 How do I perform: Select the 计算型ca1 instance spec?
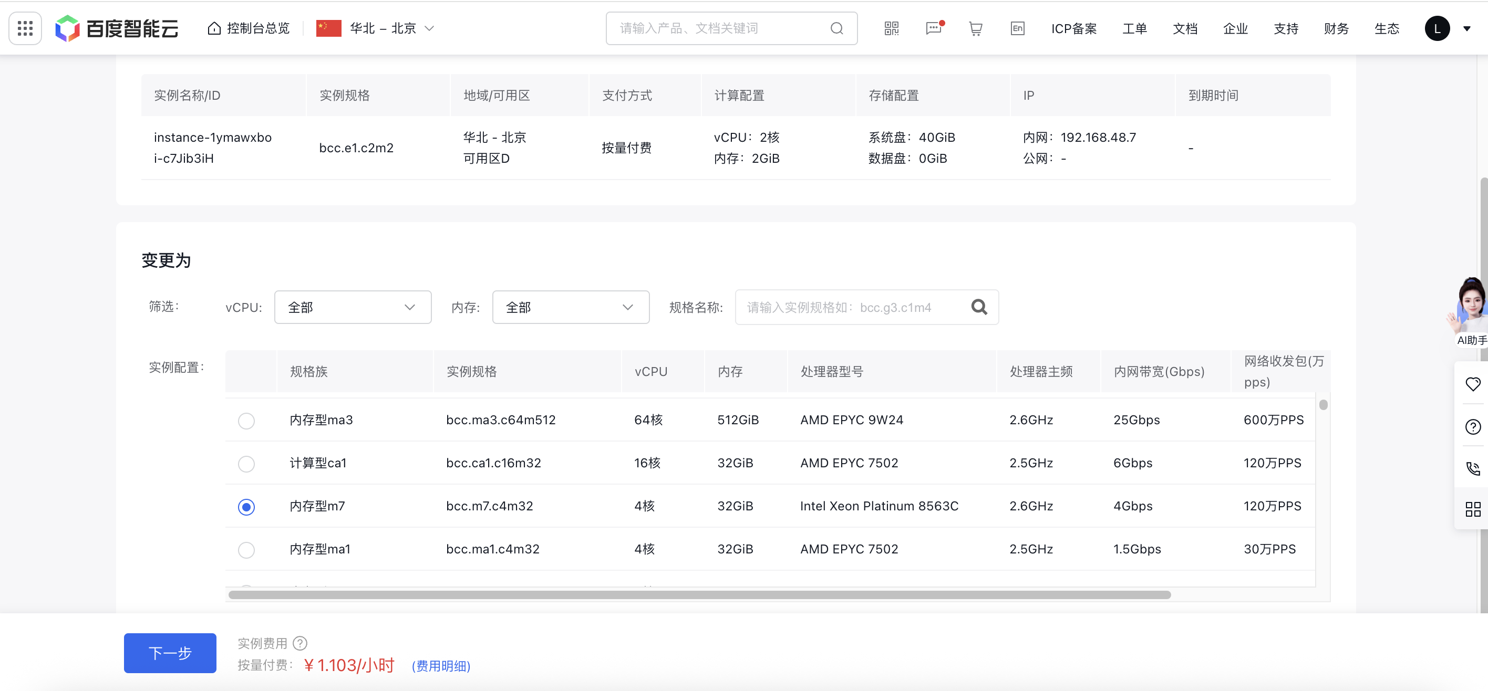tap(246, 464)
